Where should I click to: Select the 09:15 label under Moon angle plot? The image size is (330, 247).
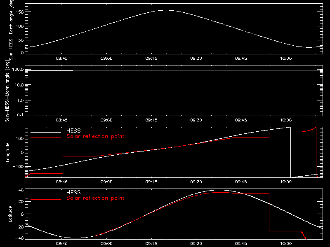coord(151,120)
